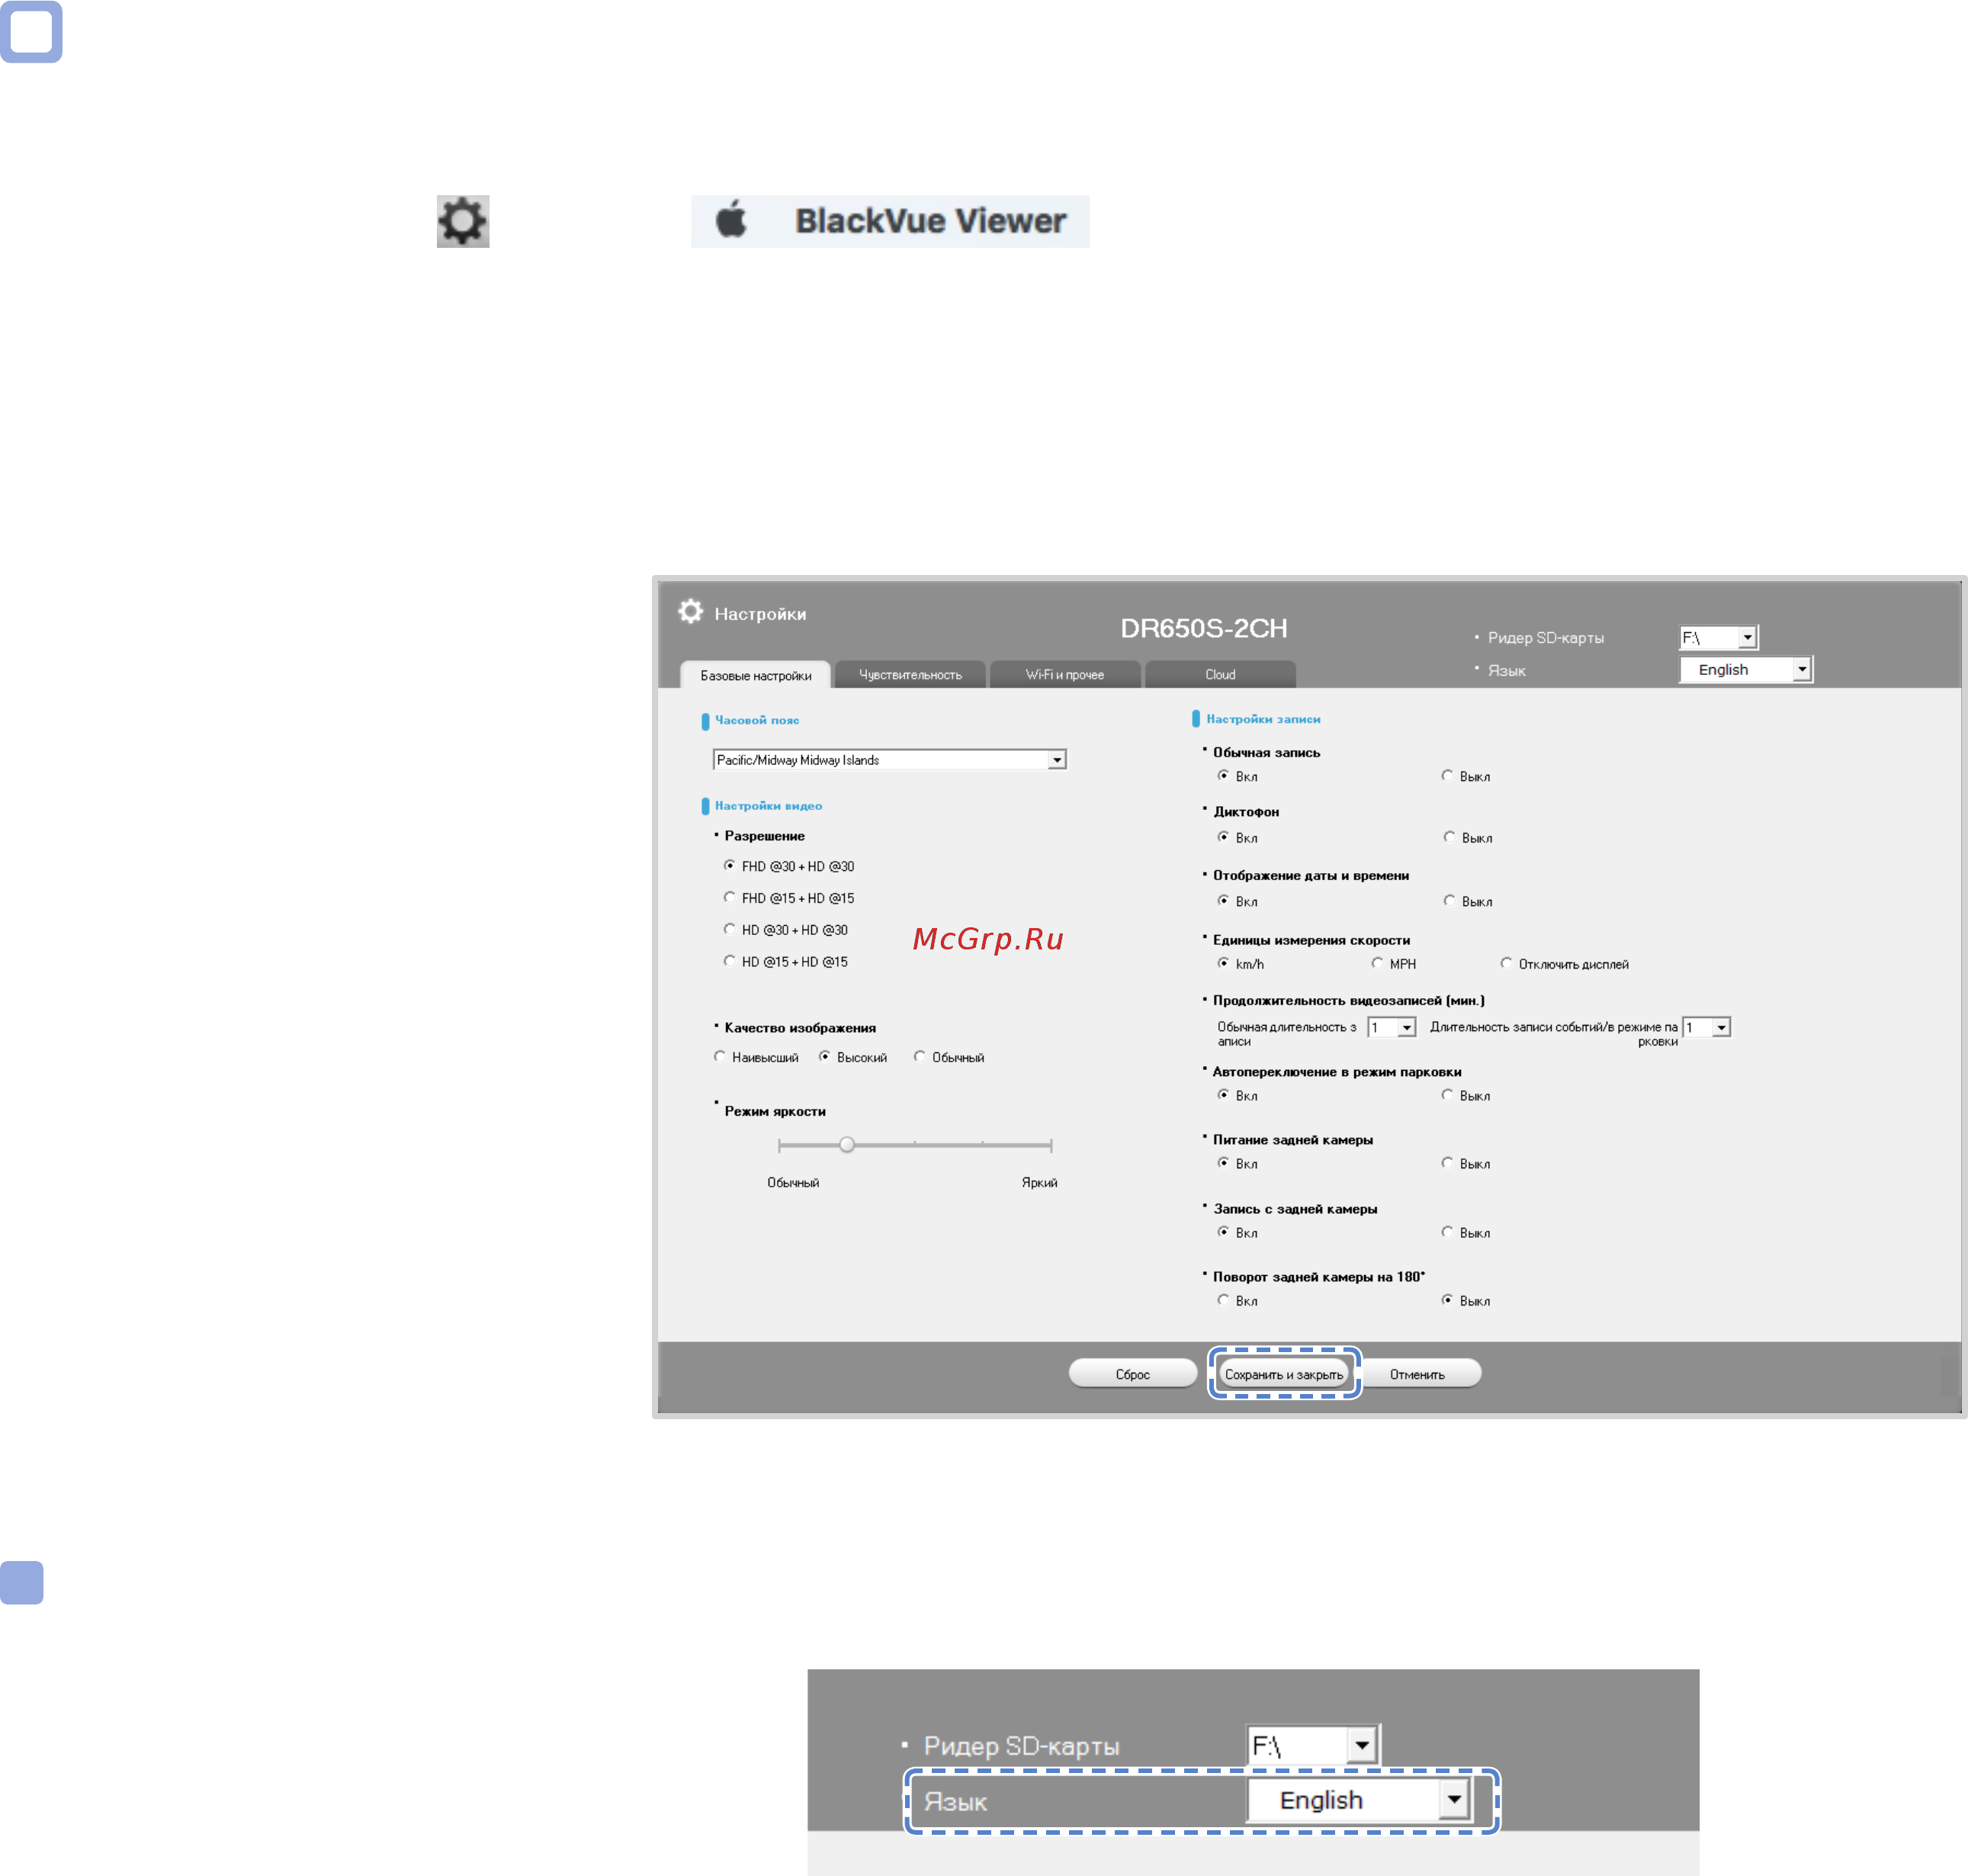Disable date and time display (Выкл)
Viewport: 1968px width, 1876px height.
coord(1450,902)
